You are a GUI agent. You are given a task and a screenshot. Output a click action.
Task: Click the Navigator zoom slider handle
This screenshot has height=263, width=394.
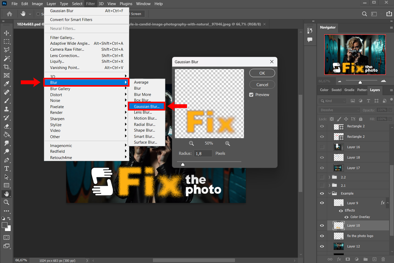click(x=360, y=82)
